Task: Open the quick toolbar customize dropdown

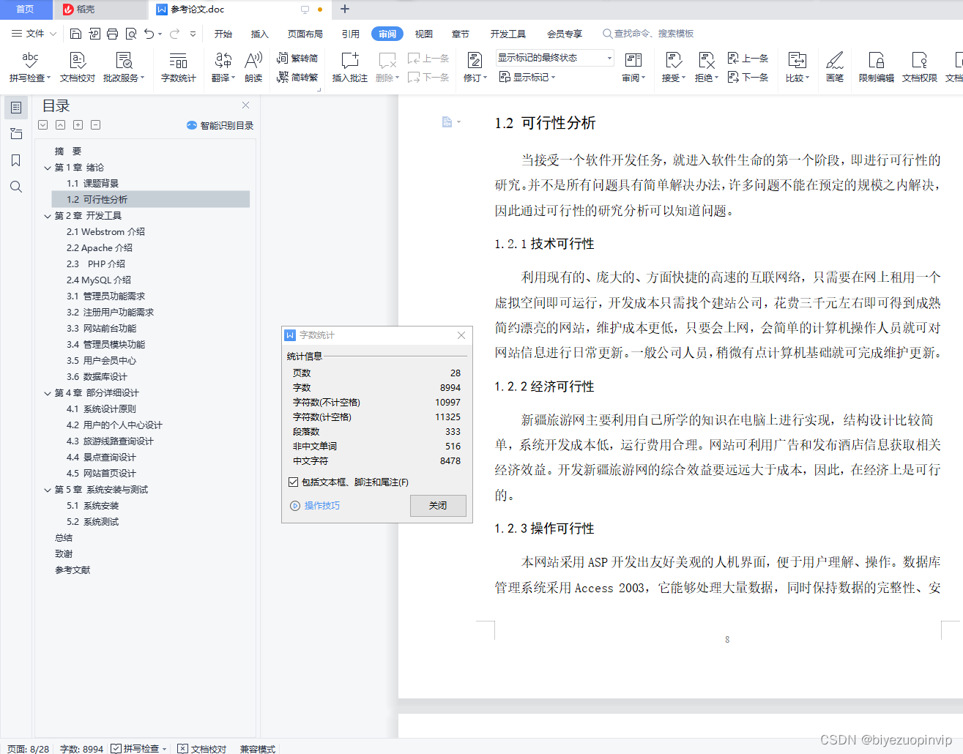Action: 193,34
